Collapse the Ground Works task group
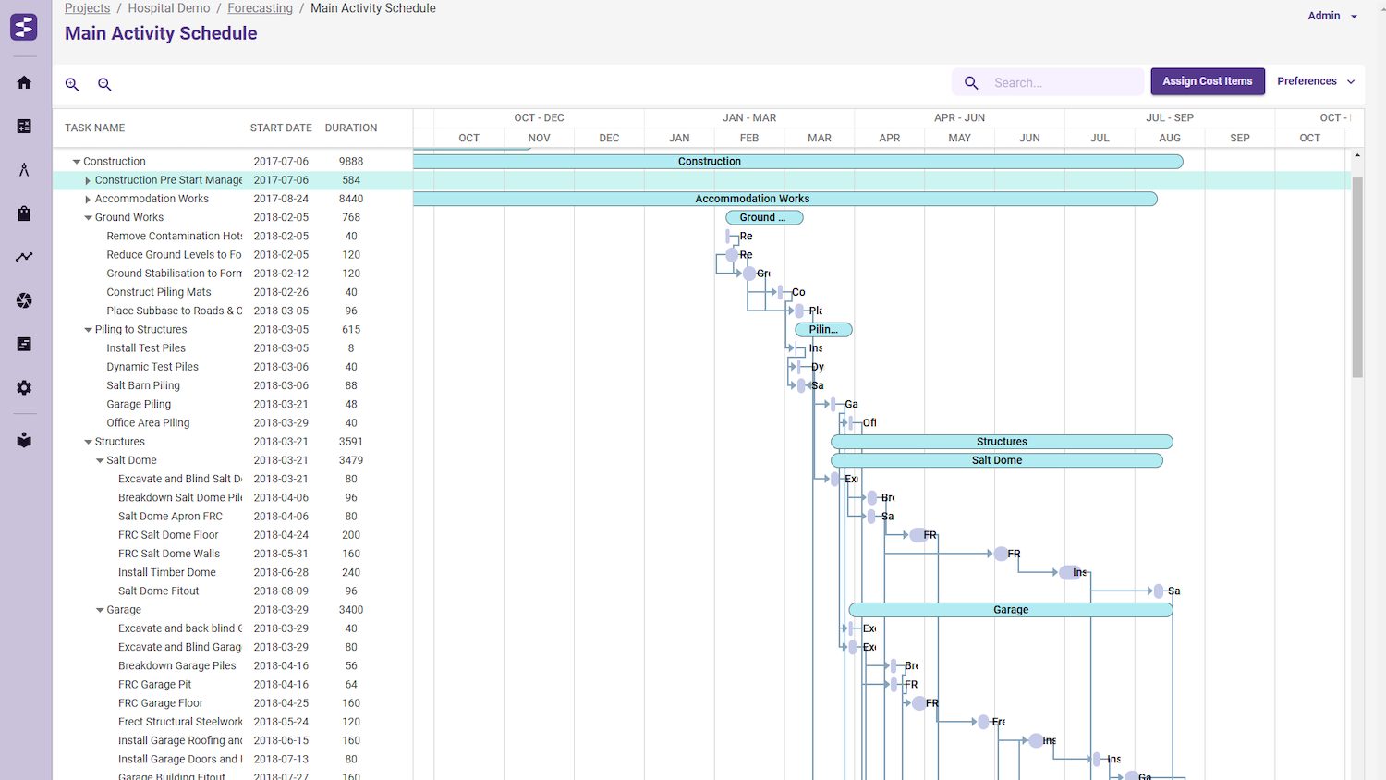The width and height of the screenshot is (1386, 780). click(87, 217)
